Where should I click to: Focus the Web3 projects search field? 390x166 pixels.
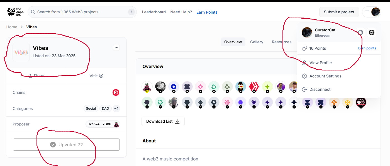coord(82,12)
